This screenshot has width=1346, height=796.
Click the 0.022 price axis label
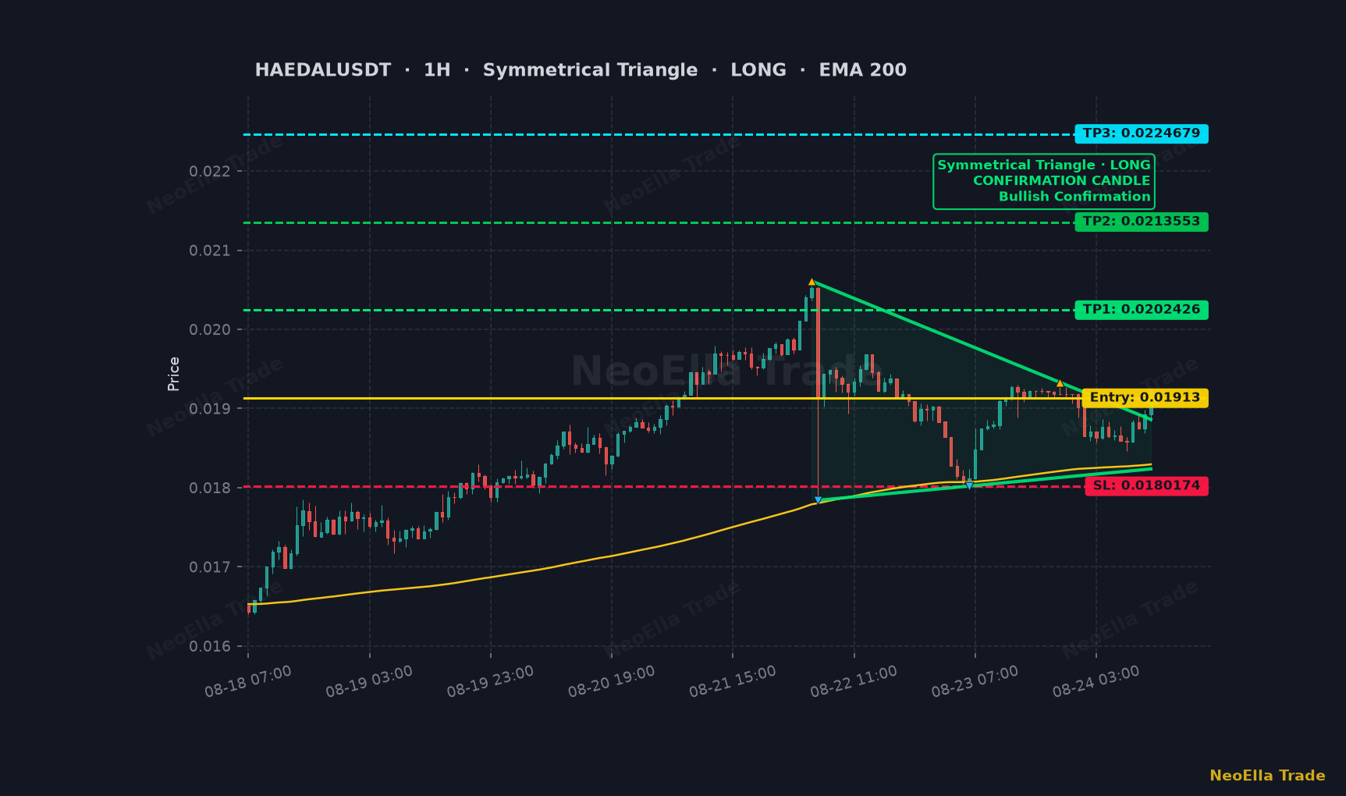(210, 172)
